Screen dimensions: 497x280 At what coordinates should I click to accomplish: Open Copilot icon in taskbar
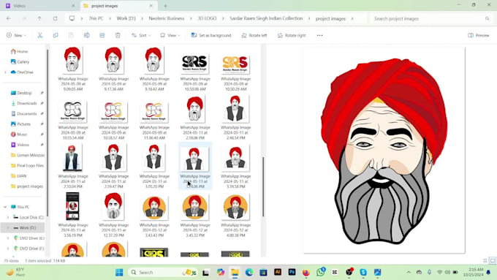point(221,272)
